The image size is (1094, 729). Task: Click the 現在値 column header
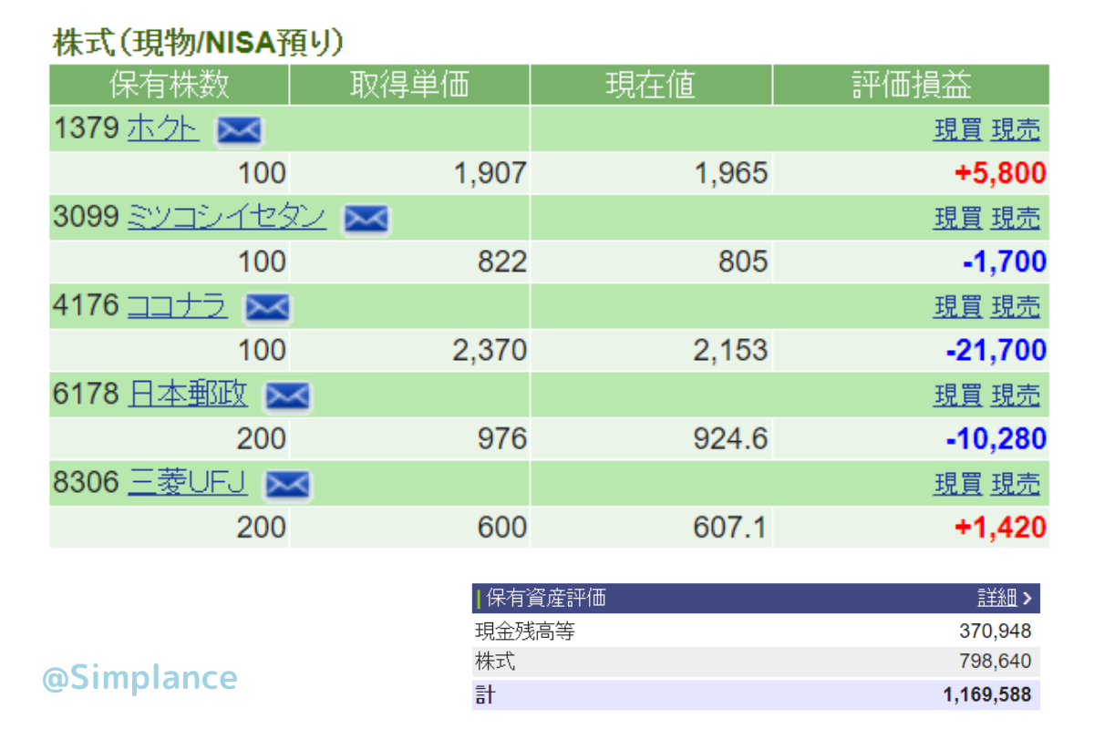[x=651, y=86]
